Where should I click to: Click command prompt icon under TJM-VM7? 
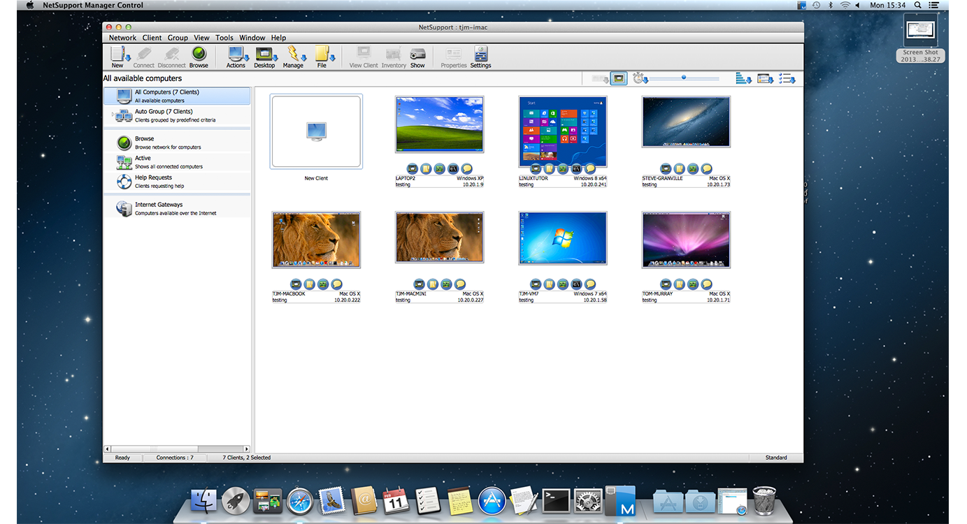(576, 284)
